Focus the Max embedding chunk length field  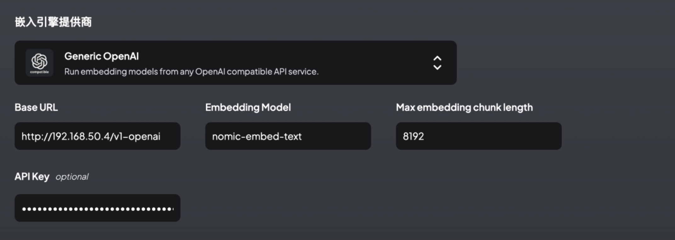(x=479, y=136)
